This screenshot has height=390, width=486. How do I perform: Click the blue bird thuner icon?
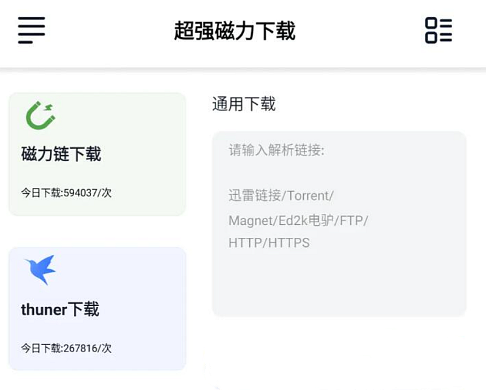point(40,269)
